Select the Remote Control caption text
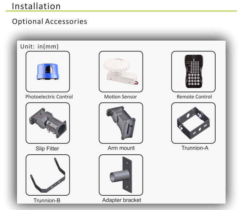Viewport: 242px width, 210px height. click(x=194, y=97)
